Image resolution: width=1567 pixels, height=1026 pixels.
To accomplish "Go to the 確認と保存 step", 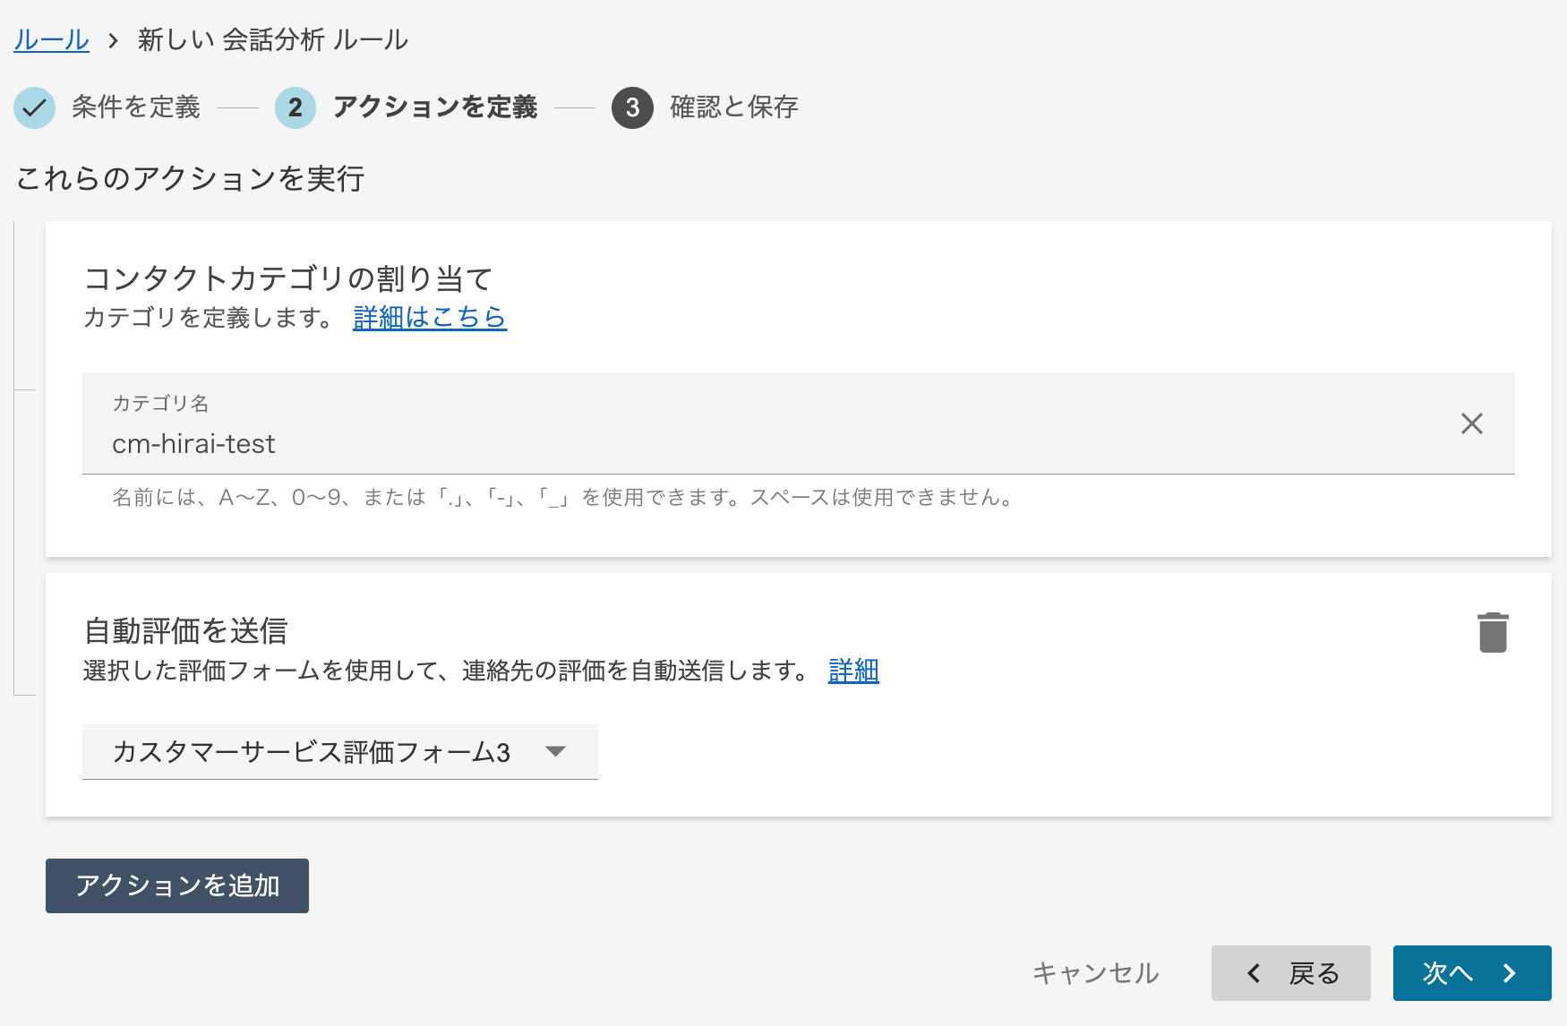I will tap(734, 107).
